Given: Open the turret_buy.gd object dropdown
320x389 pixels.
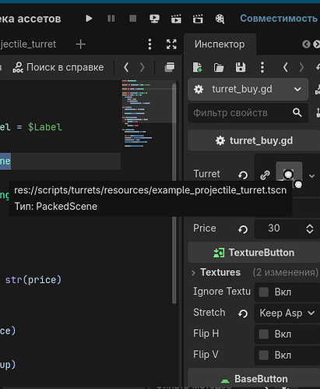Looking at the screenshot, I should click(x=248, y=89).
